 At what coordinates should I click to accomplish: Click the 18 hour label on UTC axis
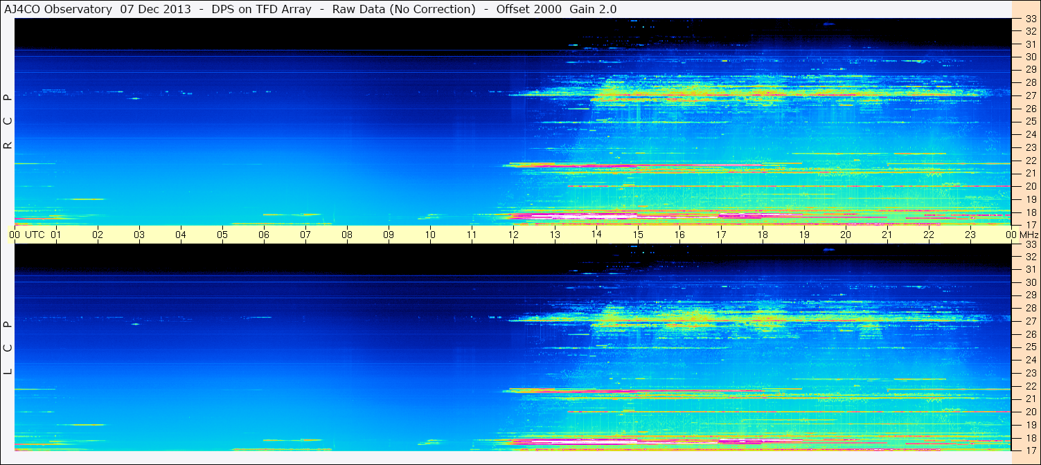(x=763, y=235)
